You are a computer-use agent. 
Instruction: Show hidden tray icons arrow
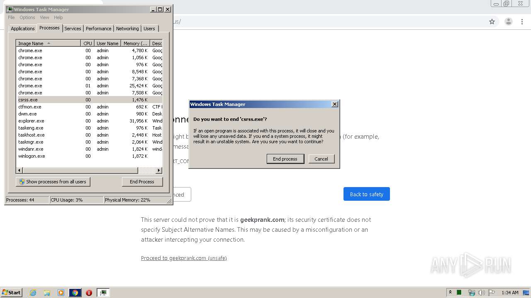point(450,292)
